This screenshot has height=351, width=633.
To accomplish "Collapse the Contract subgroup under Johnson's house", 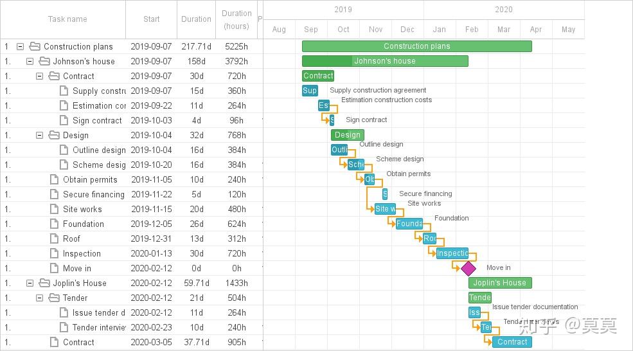I will (40, 76).
